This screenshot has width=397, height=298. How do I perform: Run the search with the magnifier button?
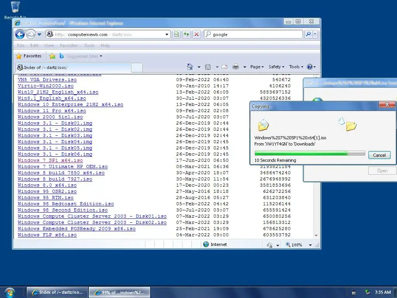(x=308, y=34)
